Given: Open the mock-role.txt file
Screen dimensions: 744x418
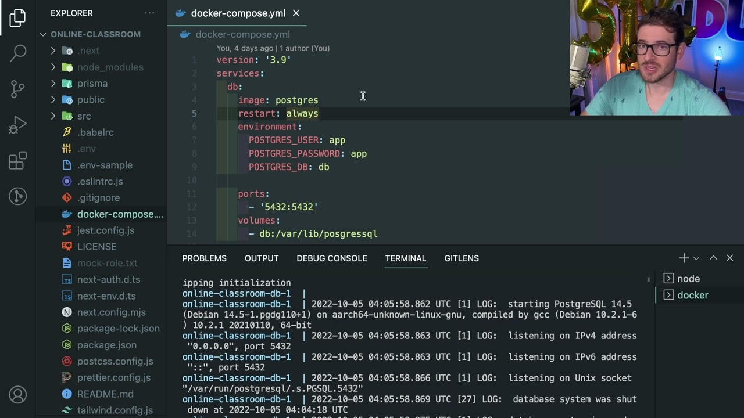Looking at the screenshot, I should pyautogui.click(x=107, y=263).
